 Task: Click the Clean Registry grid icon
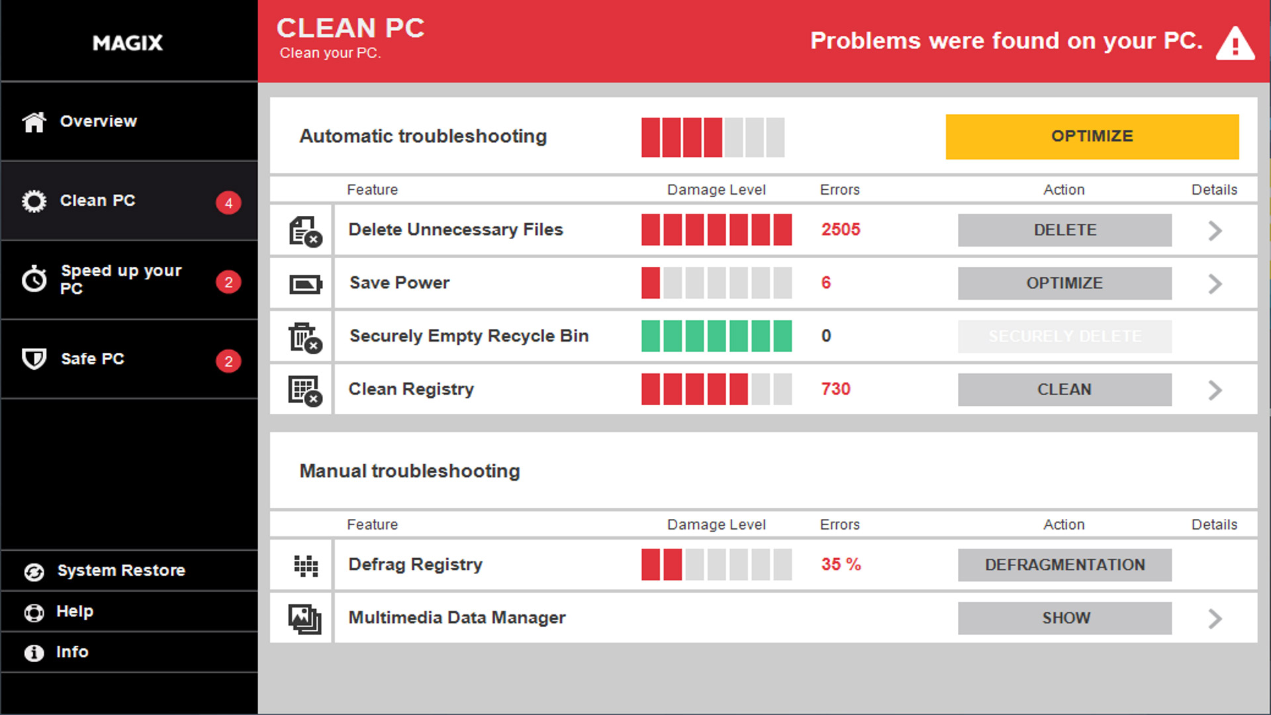coord(305,390)
